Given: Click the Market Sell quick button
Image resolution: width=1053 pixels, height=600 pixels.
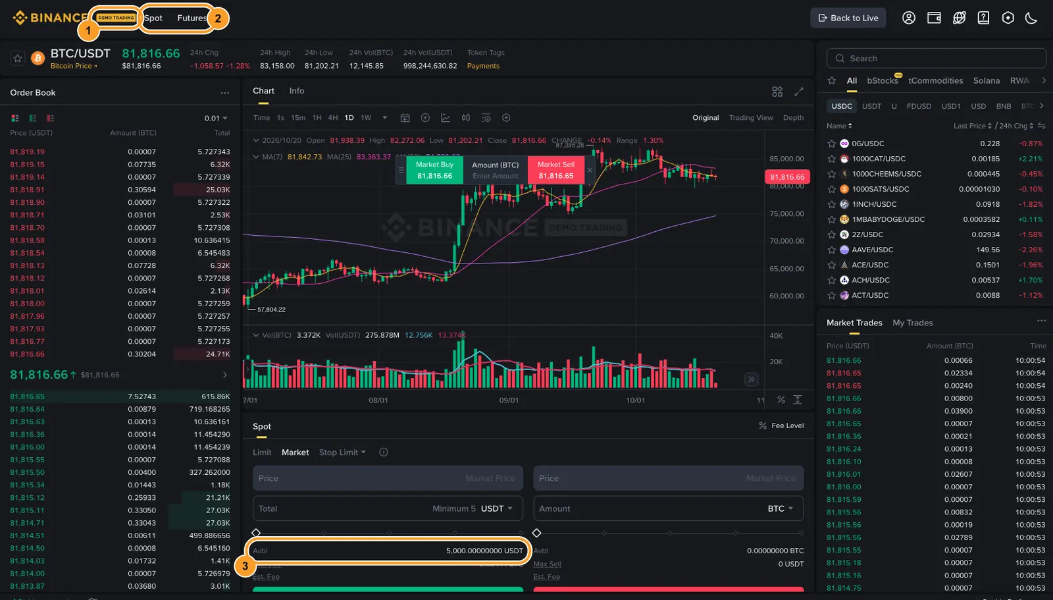Looking at the screenshot, I should click(x=556, y=170).
